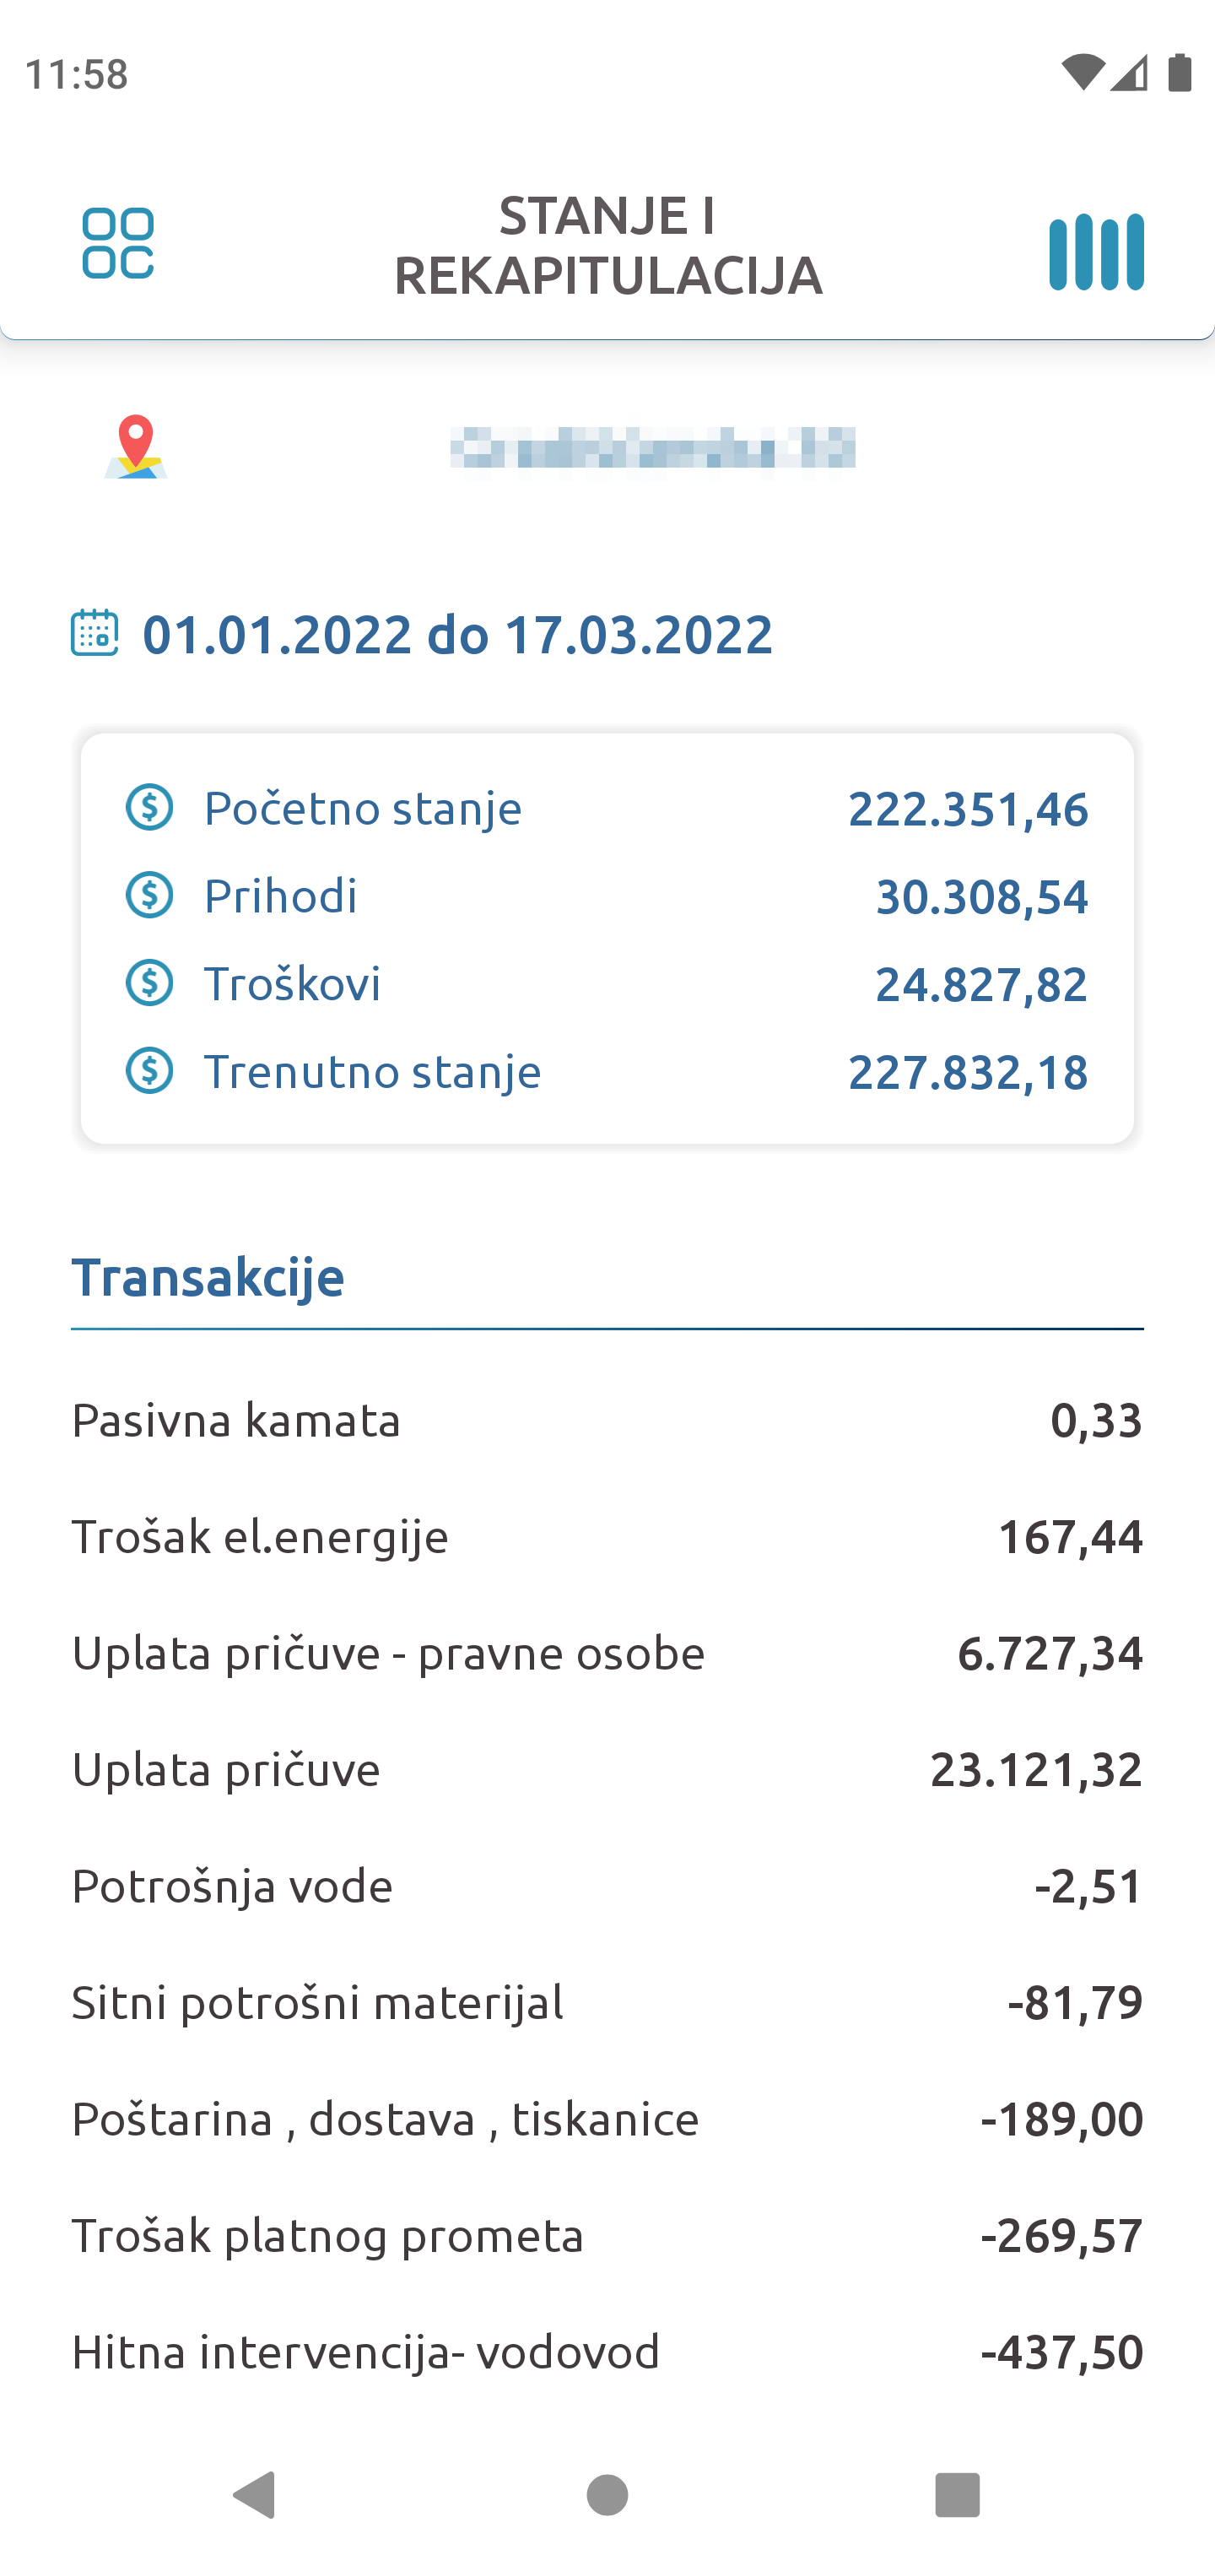Tap Uplata pričuve - pravne osobe row
1215x2566 pixels.
point(607,1653)
